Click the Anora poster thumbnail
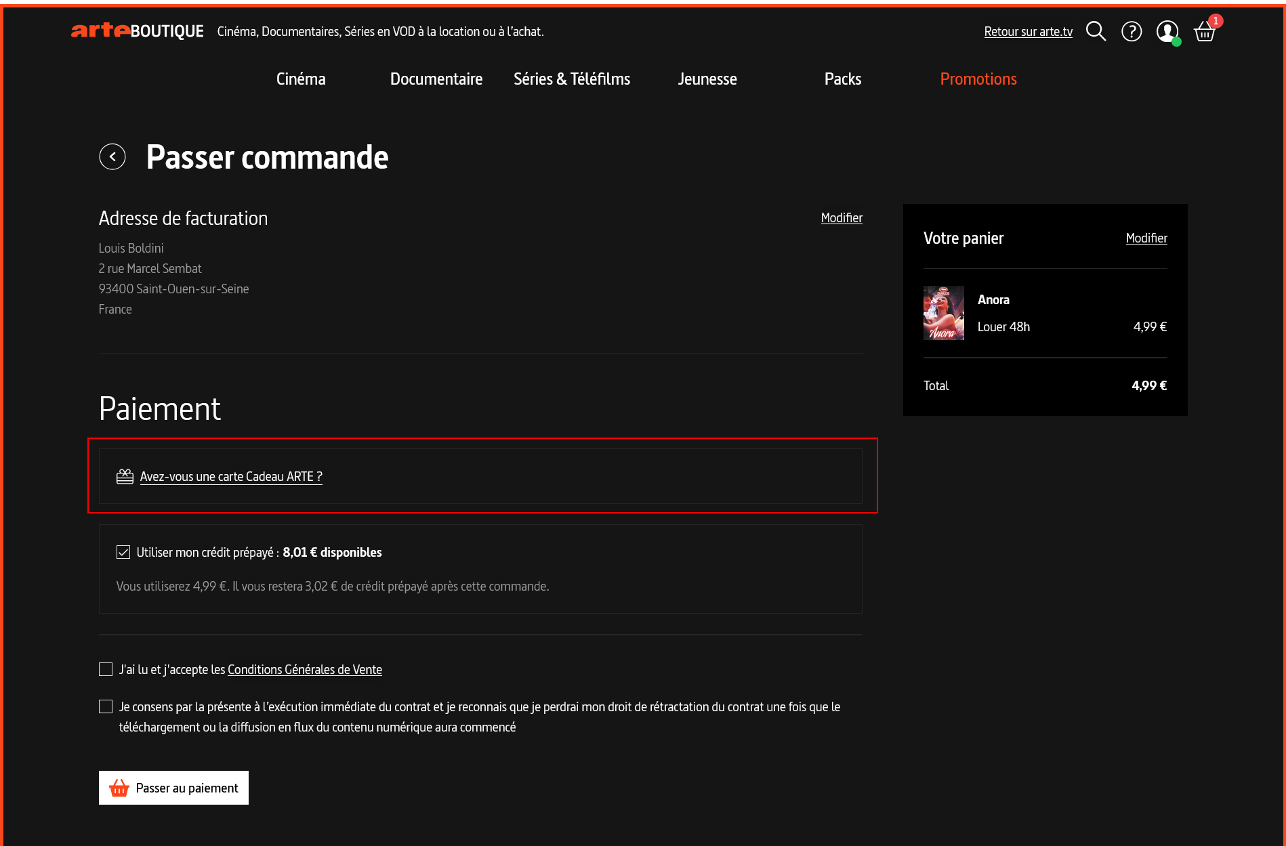1286x846 pixels. pos(944,313)
